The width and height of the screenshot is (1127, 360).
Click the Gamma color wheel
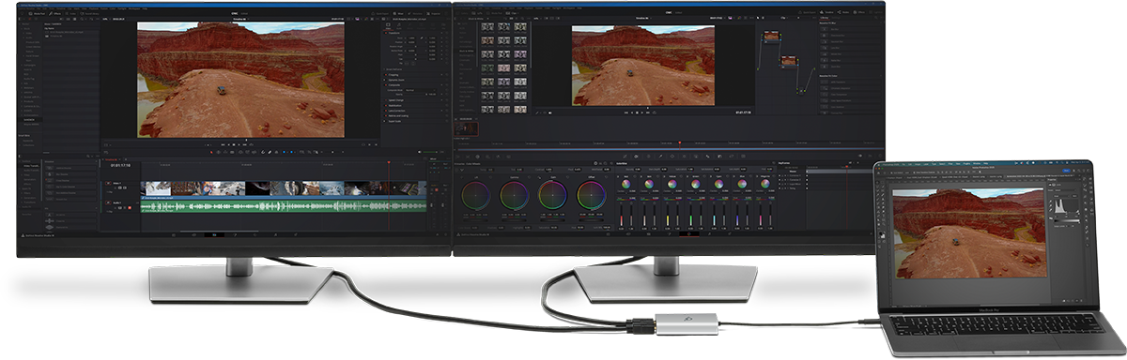click(514, 195)
